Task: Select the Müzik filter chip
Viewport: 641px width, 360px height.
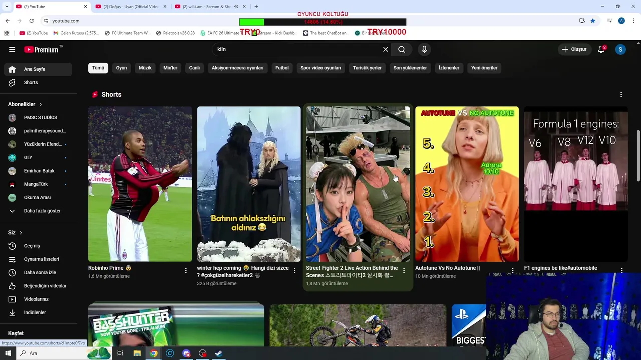Action: (x=145, y=68)
